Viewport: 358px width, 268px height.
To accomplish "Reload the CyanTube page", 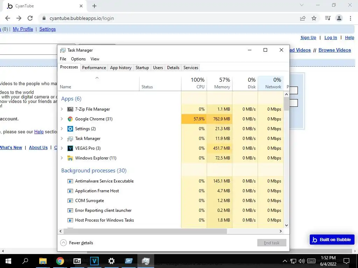I will tap(30, 18).
